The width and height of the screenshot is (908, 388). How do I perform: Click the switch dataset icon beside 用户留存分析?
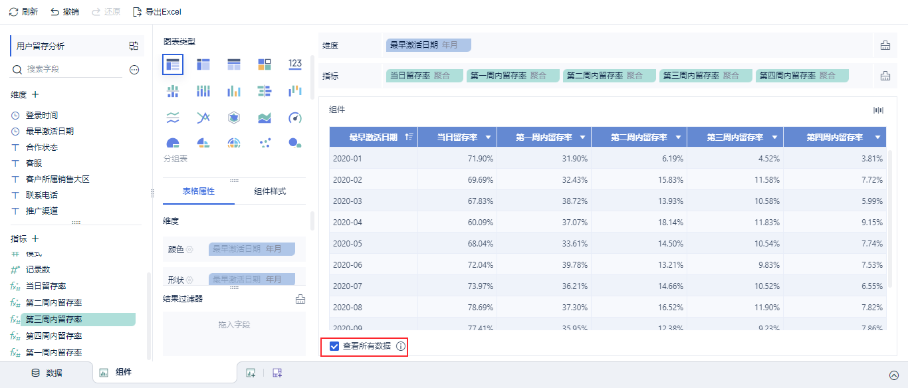pos(134,46)
